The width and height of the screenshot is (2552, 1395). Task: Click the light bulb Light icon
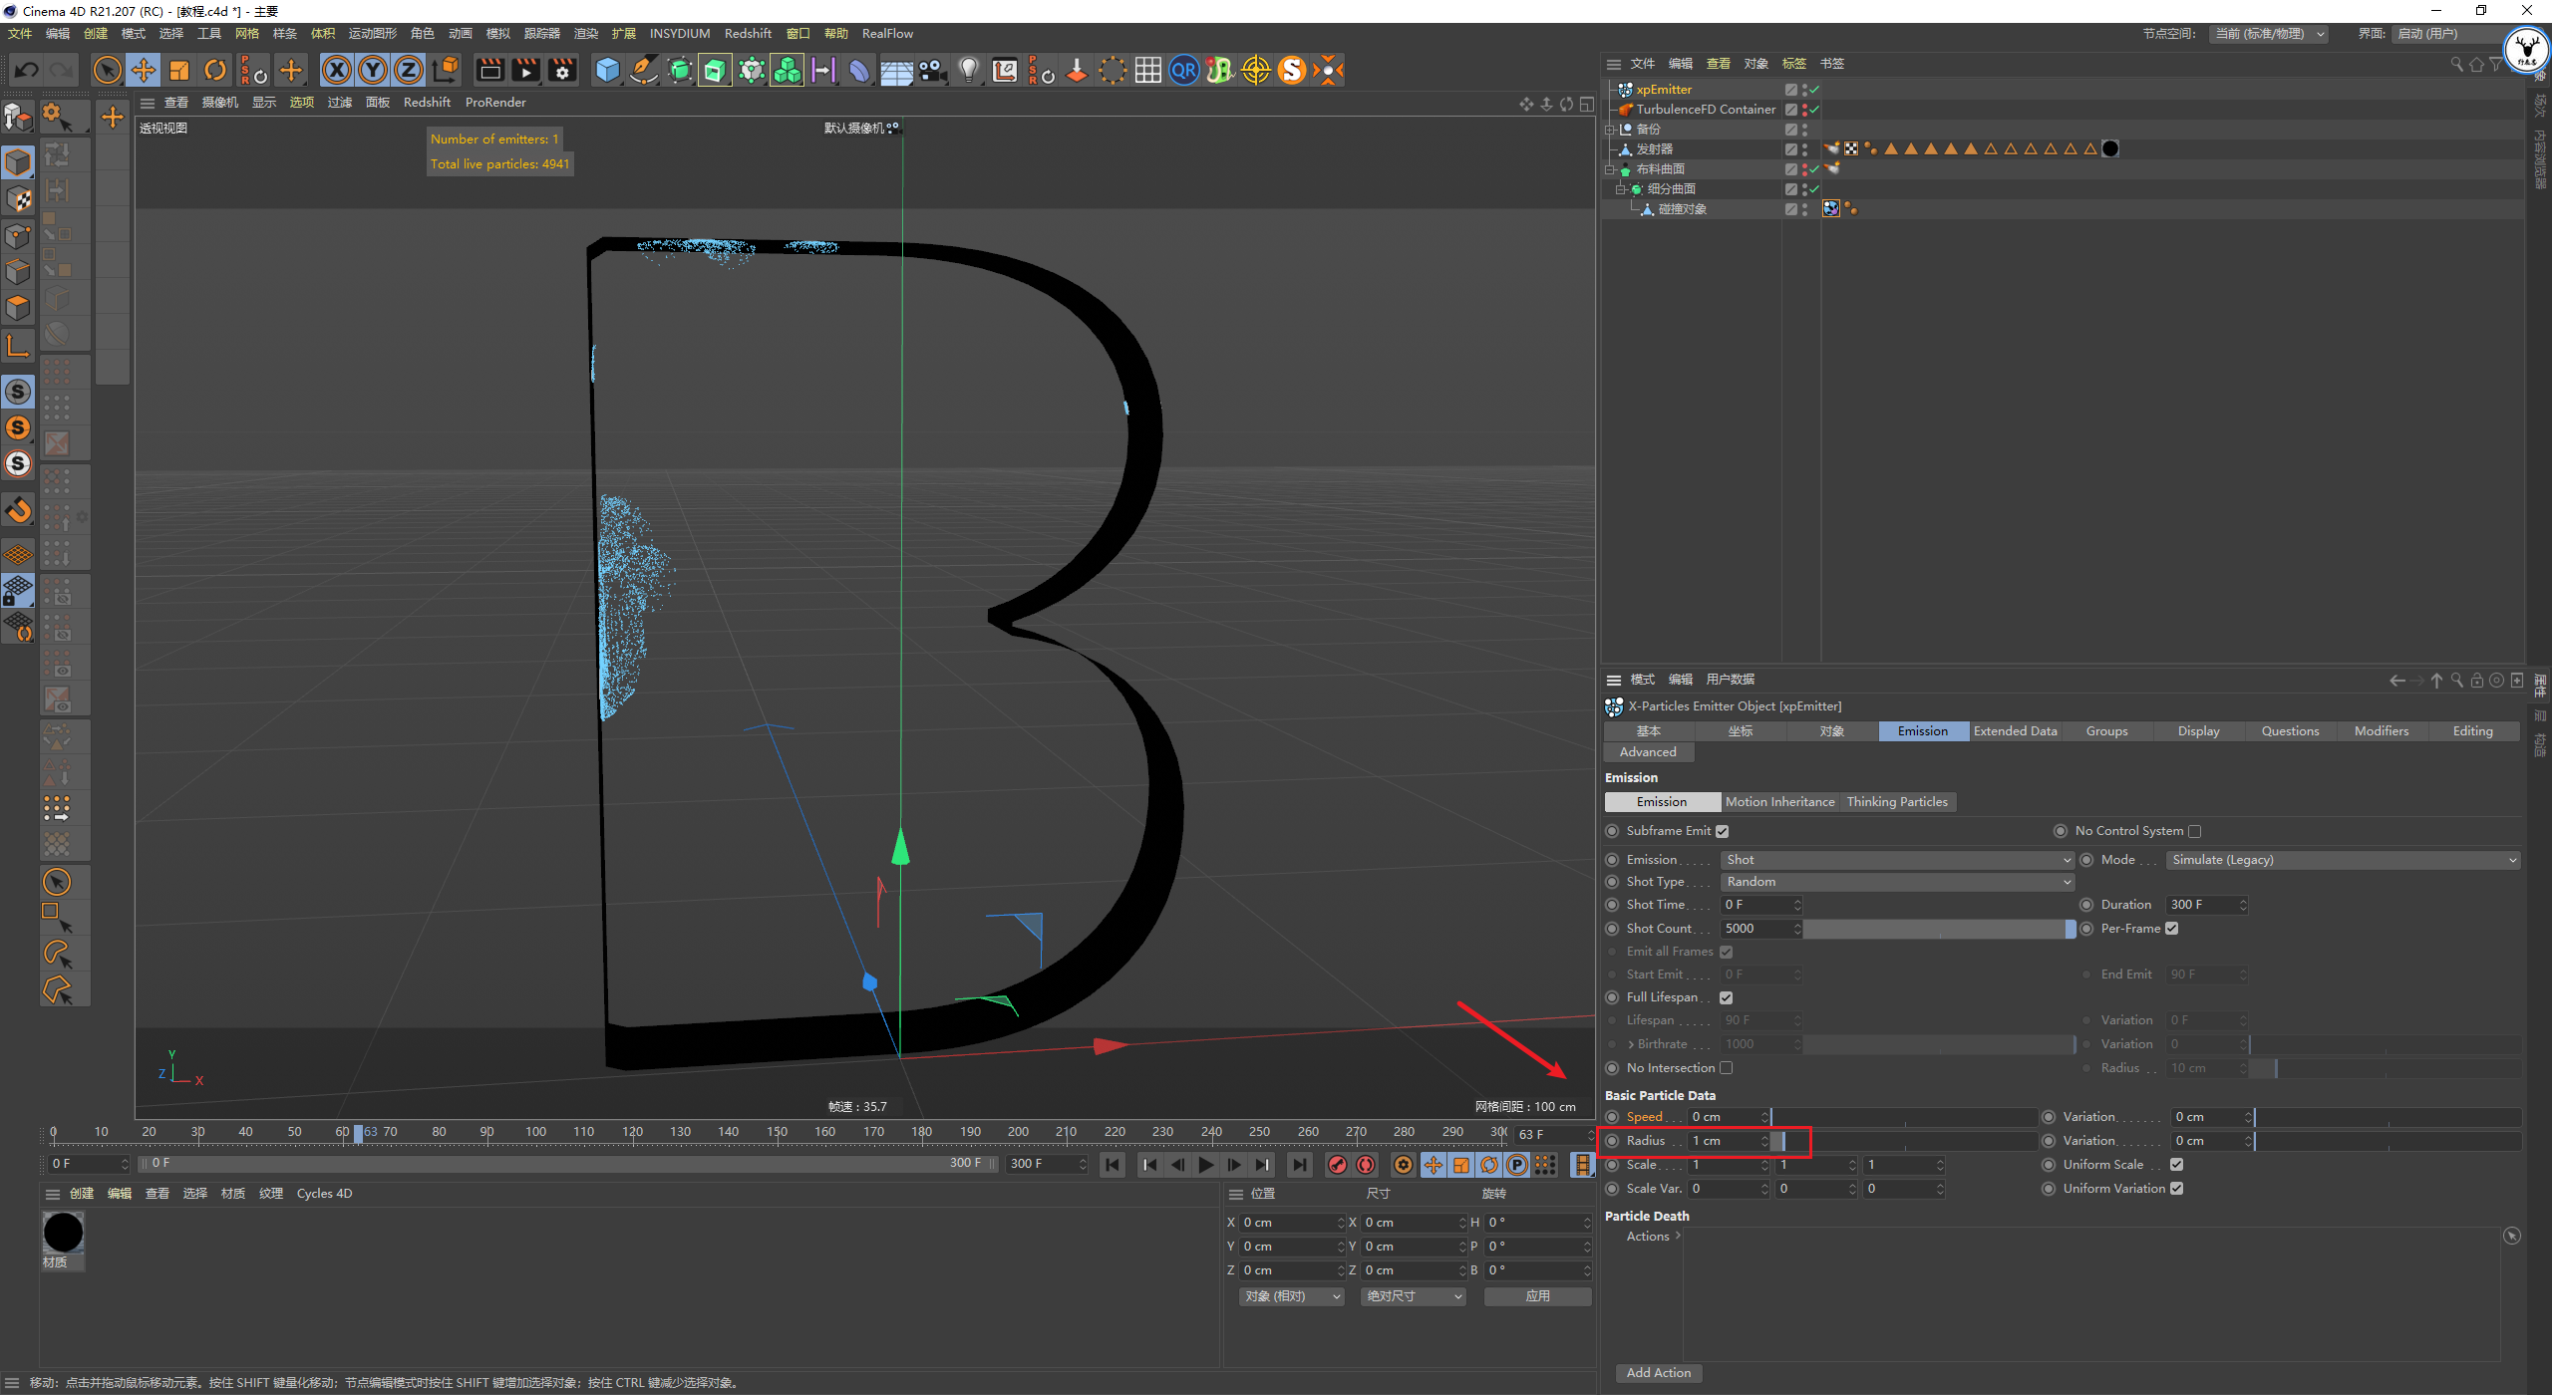(968, 70)
